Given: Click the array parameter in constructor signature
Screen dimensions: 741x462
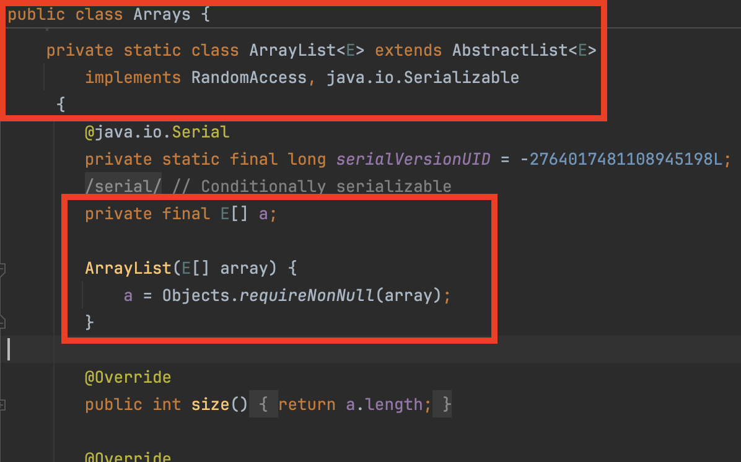Looking at the screenshot, I should point(244,268).
